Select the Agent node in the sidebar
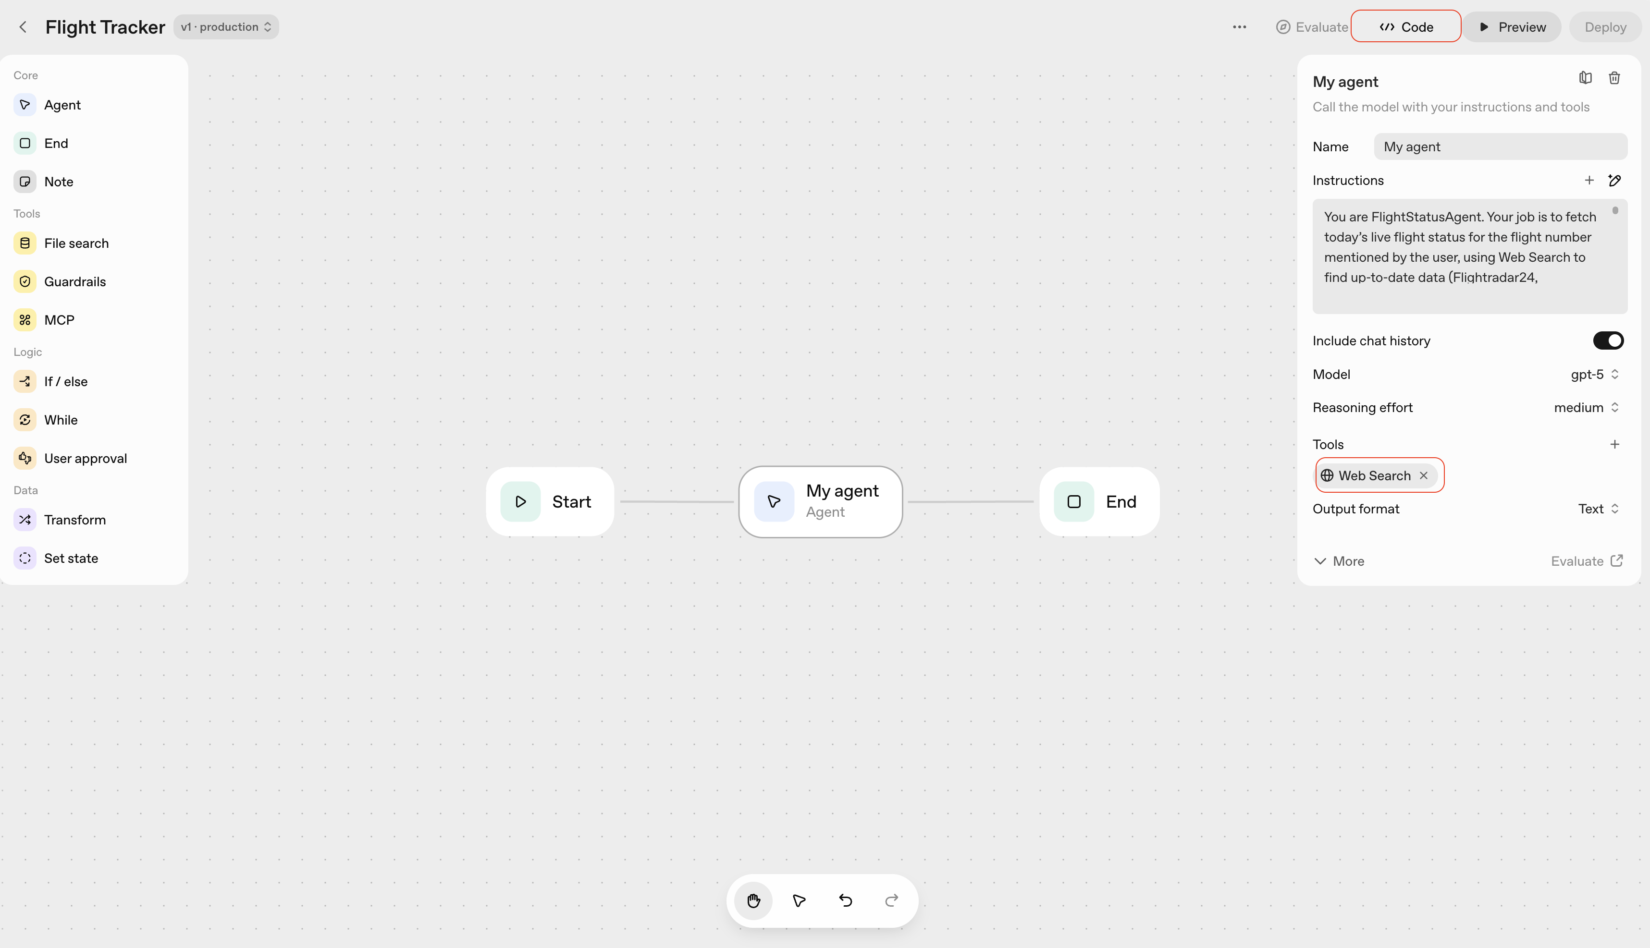 click(x=62, y=104)
